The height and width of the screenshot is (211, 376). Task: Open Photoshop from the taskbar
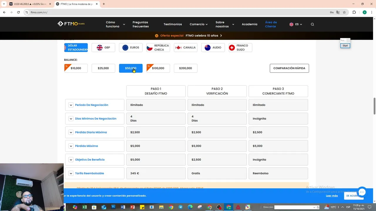click(x=113, y=207)
